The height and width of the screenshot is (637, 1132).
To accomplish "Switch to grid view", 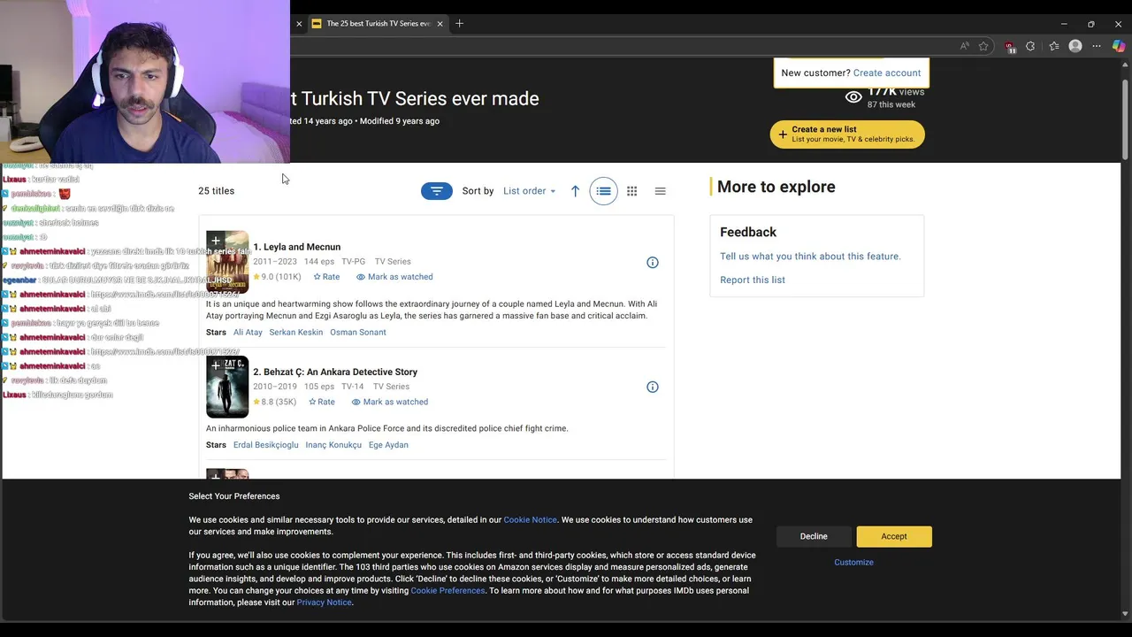I will 632,191.
